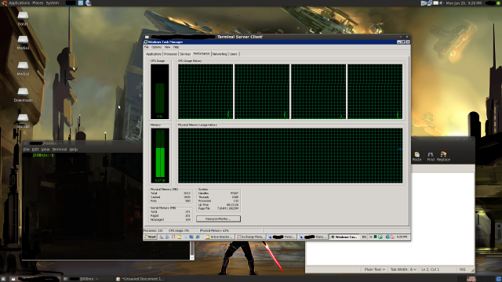Image resolution: width=502 pixels, height=282 pixels.
Task: Click the EN language indicator in Windows taskbar
Action: 364,237
